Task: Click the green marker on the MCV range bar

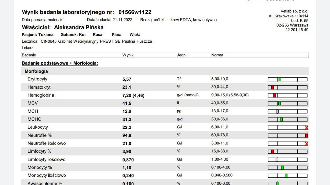Action: (x=279, y=103)
